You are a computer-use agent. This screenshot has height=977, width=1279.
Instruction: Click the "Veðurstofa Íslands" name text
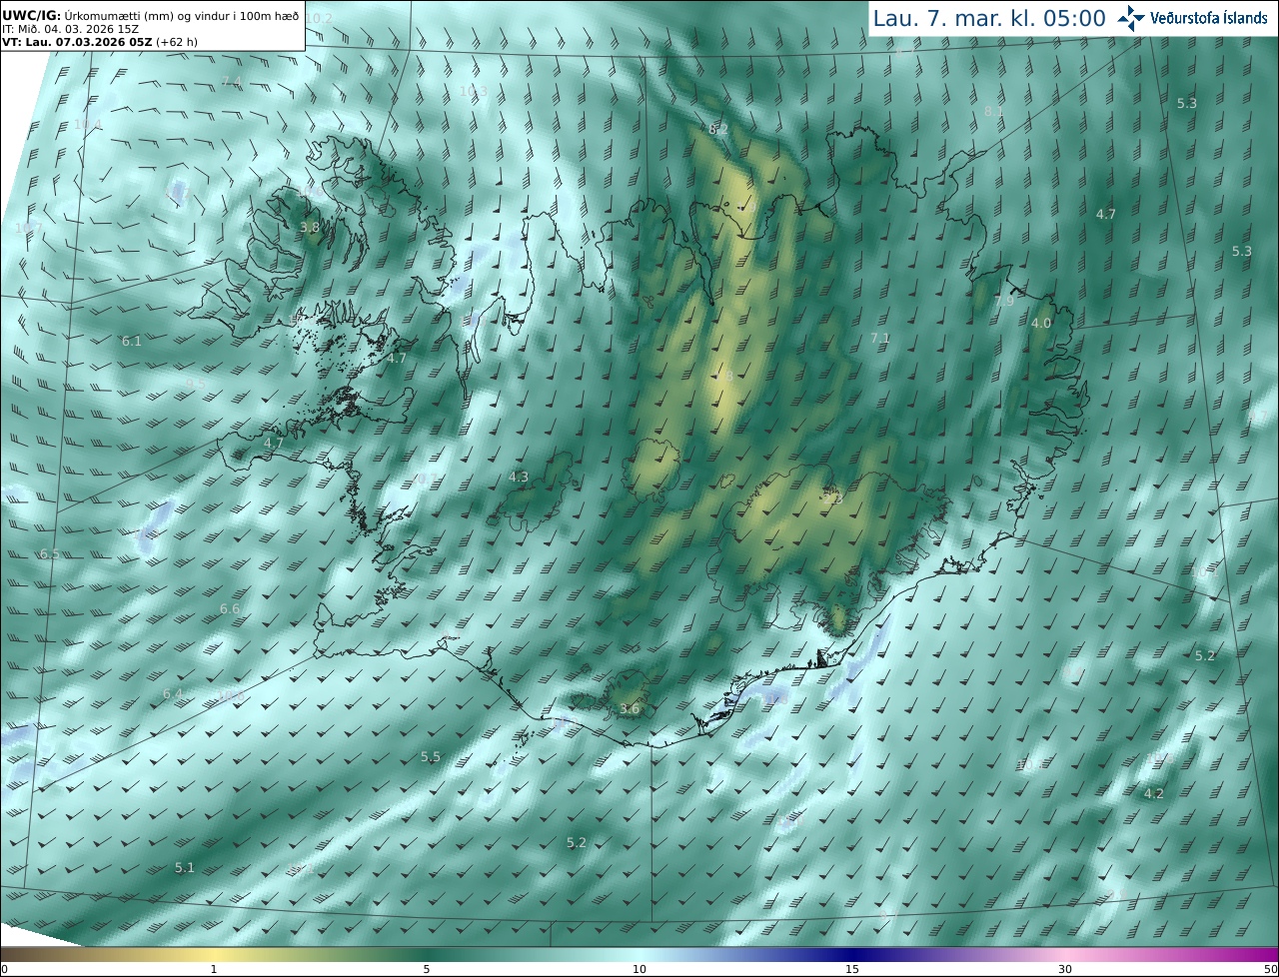click(x=1209, y=18)
